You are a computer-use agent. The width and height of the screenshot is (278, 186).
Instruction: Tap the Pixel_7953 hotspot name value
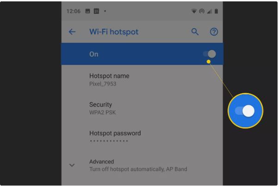pyautogui.click(x=103, y=84)
